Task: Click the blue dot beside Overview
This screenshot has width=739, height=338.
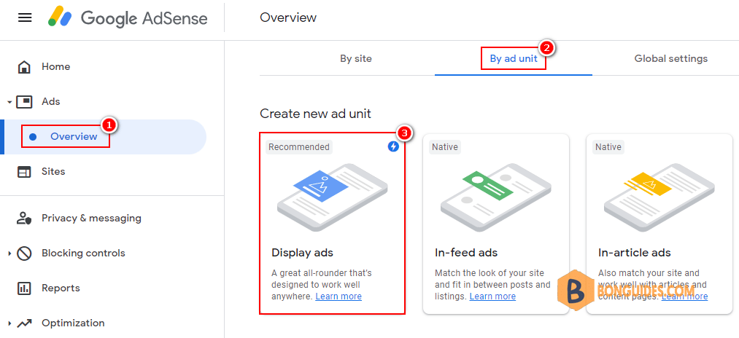Action: click(x=33, y=137)
